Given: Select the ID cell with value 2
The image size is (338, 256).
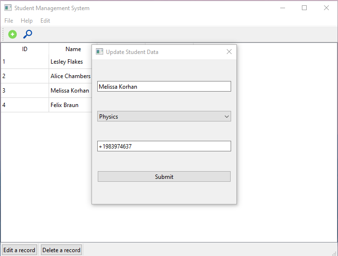Looking at the screenshot, I should pyautogui.click(x=25, y=76).
